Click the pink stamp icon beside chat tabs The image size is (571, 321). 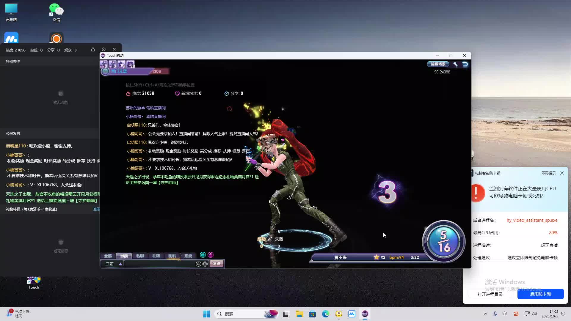(x=211, y=255)
